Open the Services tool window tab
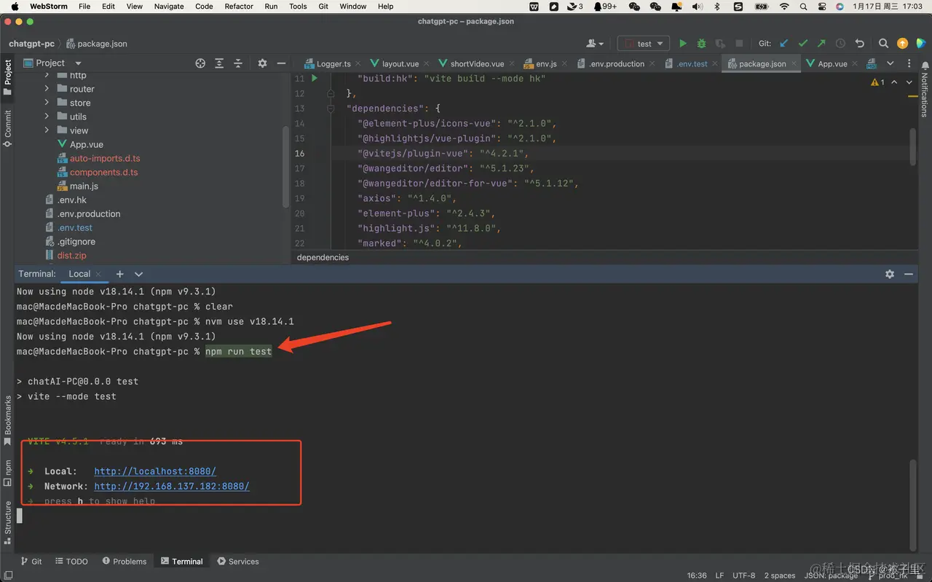The image size is (932, 582). (x=238, y=562)
